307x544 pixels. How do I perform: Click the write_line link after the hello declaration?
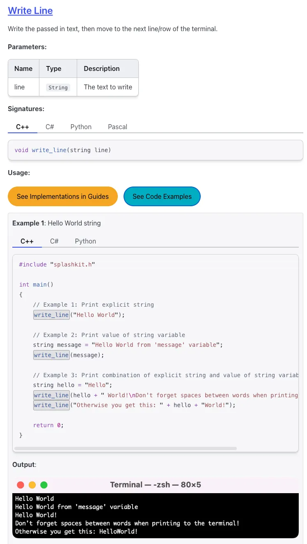pyautogui.click(x=51, y=395)
